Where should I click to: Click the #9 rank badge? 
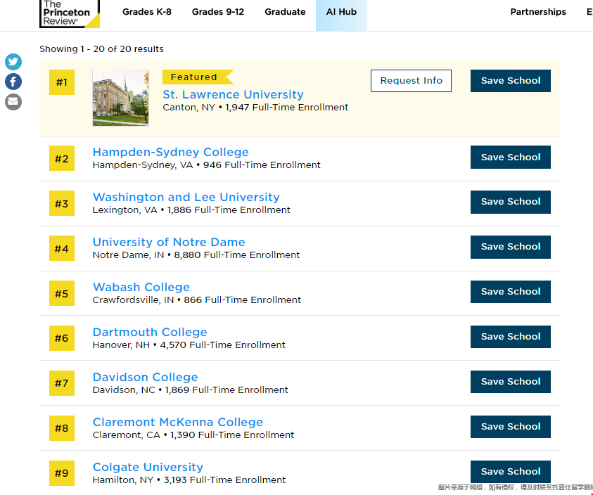pos(62,473)
